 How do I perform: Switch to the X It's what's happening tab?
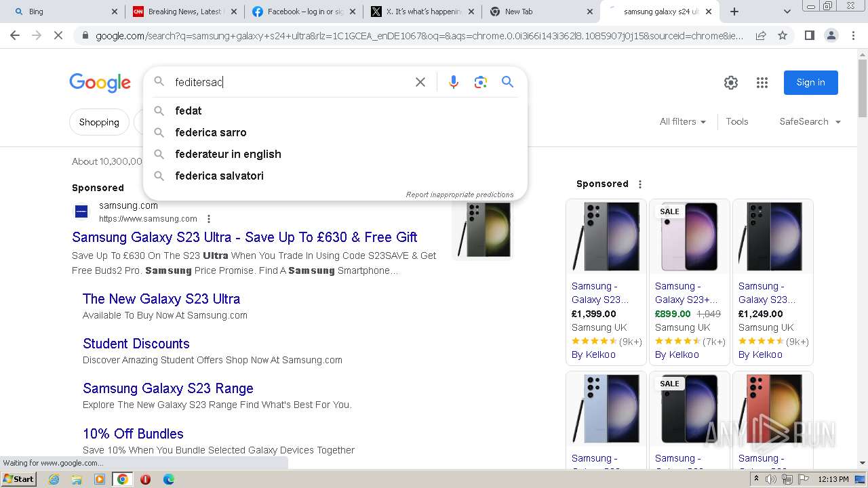(424, 12)
